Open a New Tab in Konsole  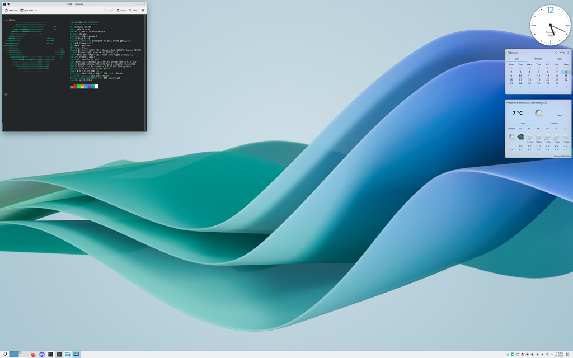[11, 10]
